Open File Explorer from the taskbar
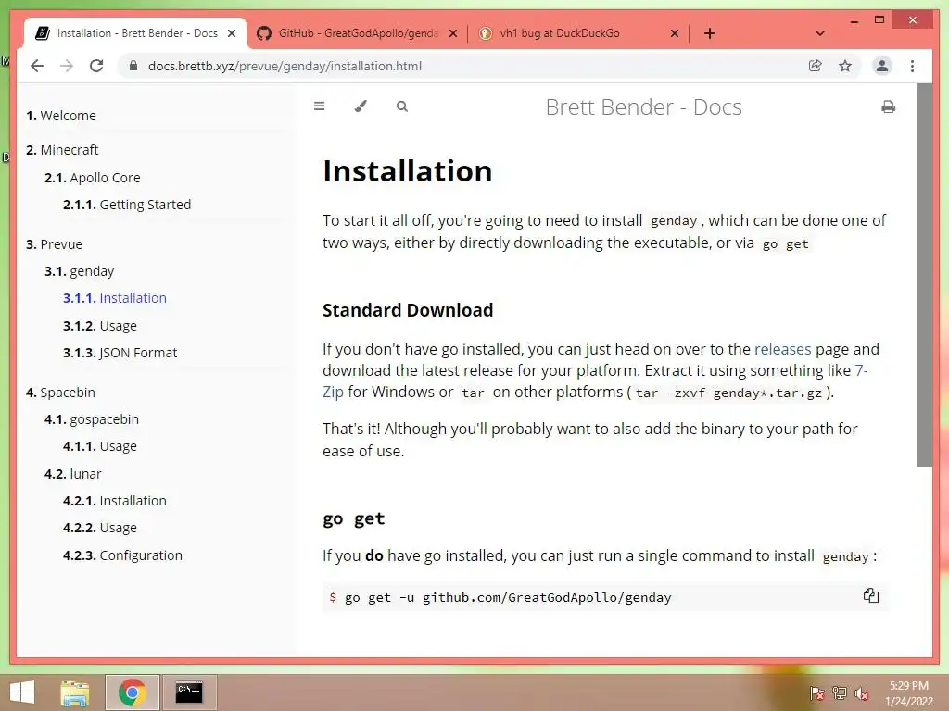The height and width of the screenshot is (711, 949). pos(74,692)
